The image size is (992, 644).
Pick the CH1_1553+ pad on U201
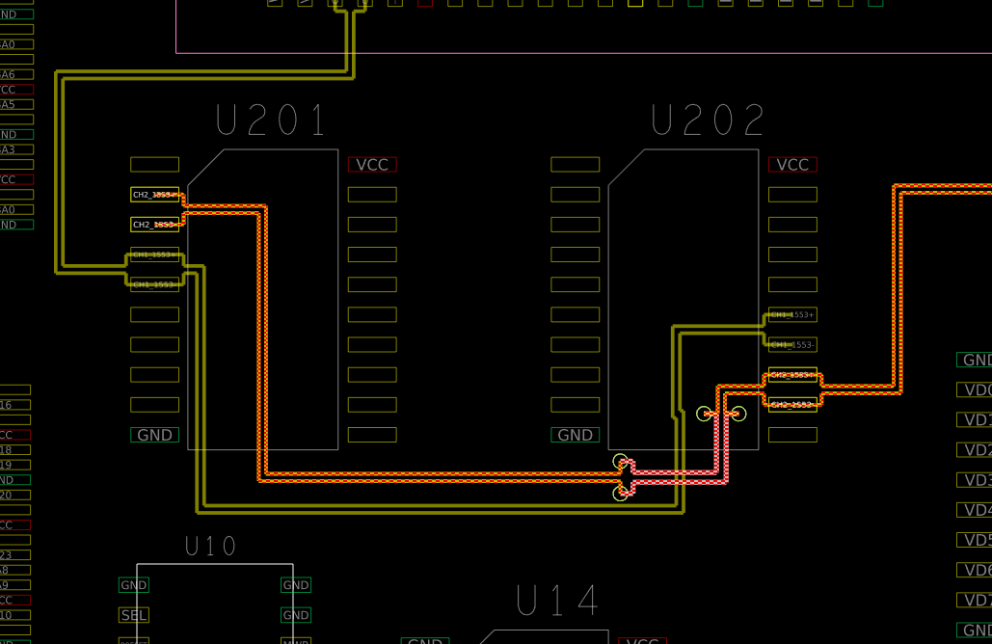(x=154, y=255)
